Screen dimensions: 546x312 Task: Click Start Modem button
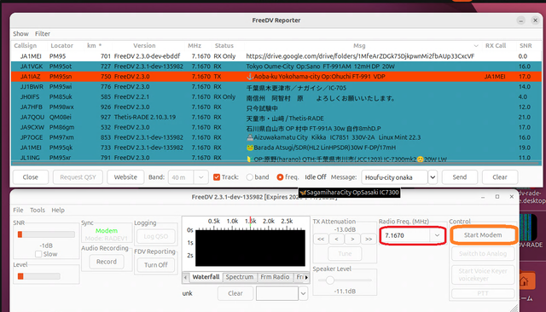click(483, 235)
